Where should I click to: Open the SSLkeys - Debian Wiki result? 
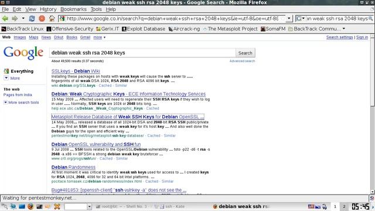click(76, 71)
